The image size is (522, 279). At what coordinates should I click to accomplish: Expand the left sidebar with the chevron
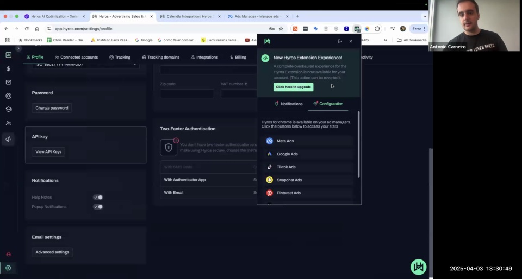tap(18, 48)
